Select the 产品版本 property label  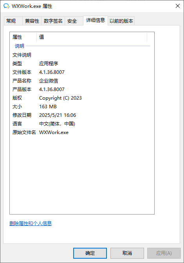click(x=22, y=89)
